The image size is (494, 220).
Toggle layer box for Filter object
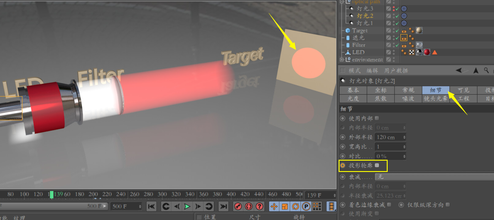click(389, 45)
